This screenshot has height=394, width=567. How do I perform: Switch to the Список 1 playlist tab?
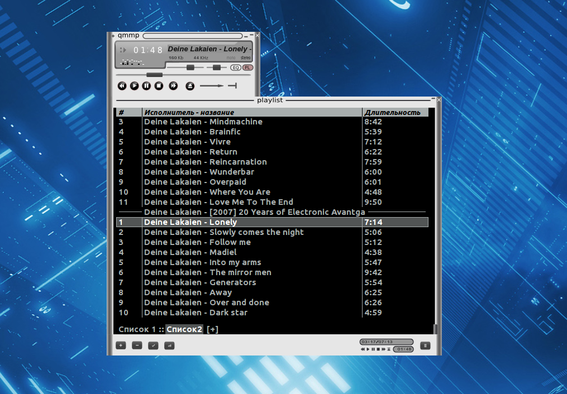137,329
